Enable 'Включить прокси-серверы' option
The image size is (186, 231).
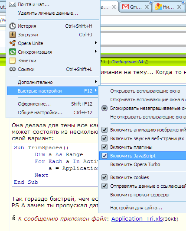coord(140,195)
